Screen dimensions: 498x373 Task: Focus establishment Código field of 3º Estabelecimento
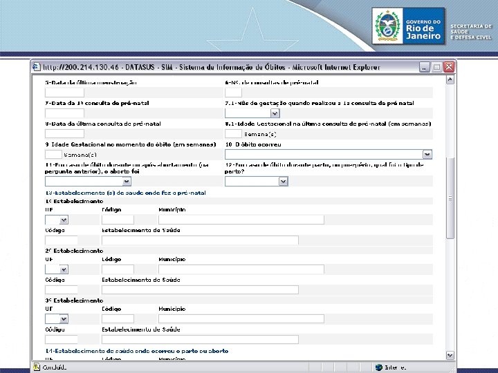click(62, 339)
